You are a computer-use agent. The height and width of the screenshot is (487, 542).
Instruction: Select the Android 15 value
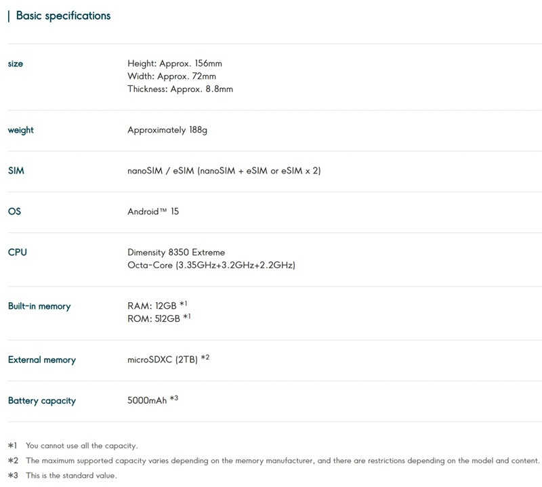153,211
